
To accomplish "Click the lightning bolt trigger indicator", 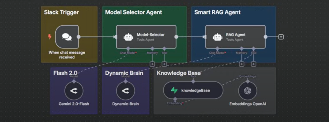I will [x=50, y=37].
